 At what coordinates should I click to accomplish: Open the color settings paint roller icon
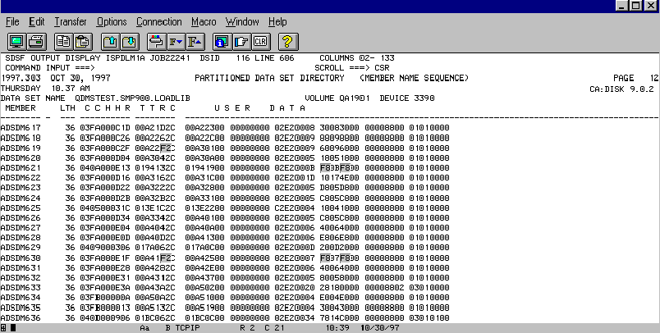pyautogui.click(x=157, y=42)
